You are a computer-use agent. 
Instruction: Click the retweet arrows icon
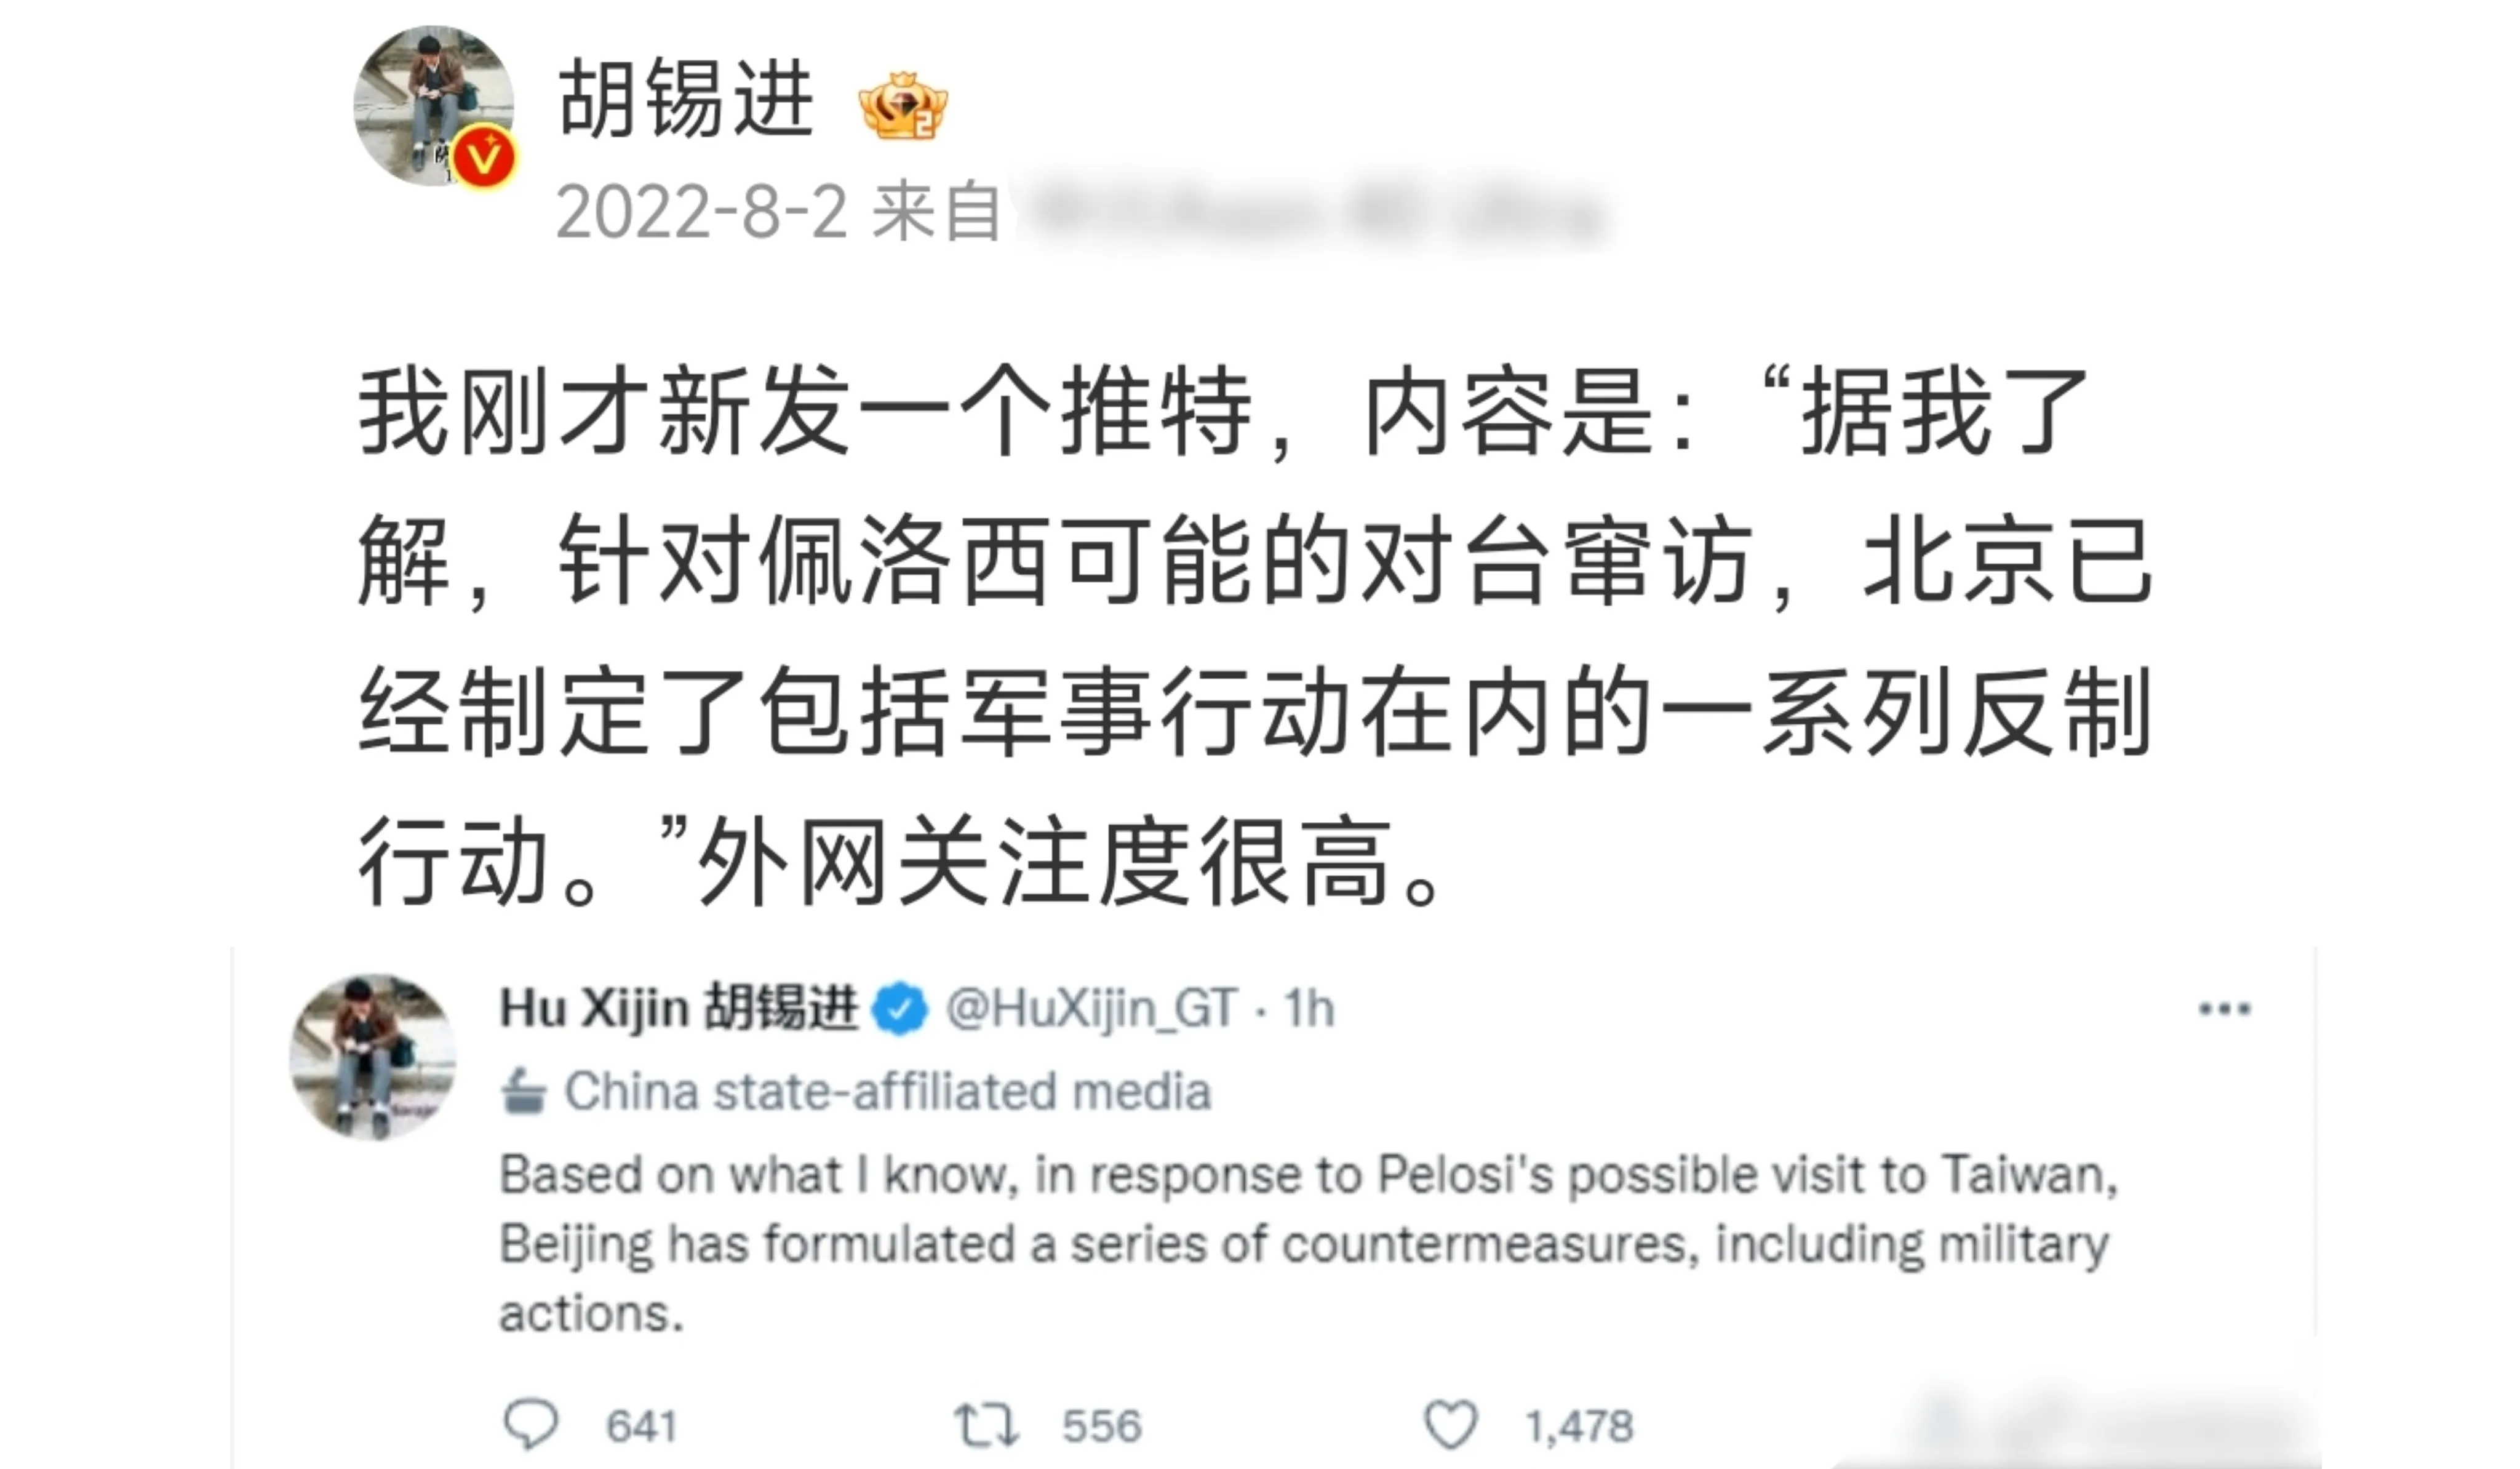986,1426
